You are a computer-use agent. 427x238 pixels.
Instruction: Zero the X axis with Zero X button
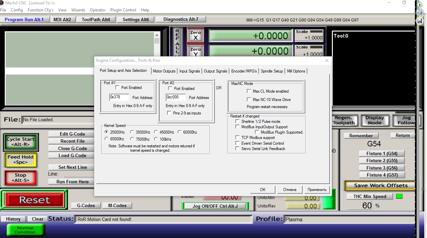point(195,36)
